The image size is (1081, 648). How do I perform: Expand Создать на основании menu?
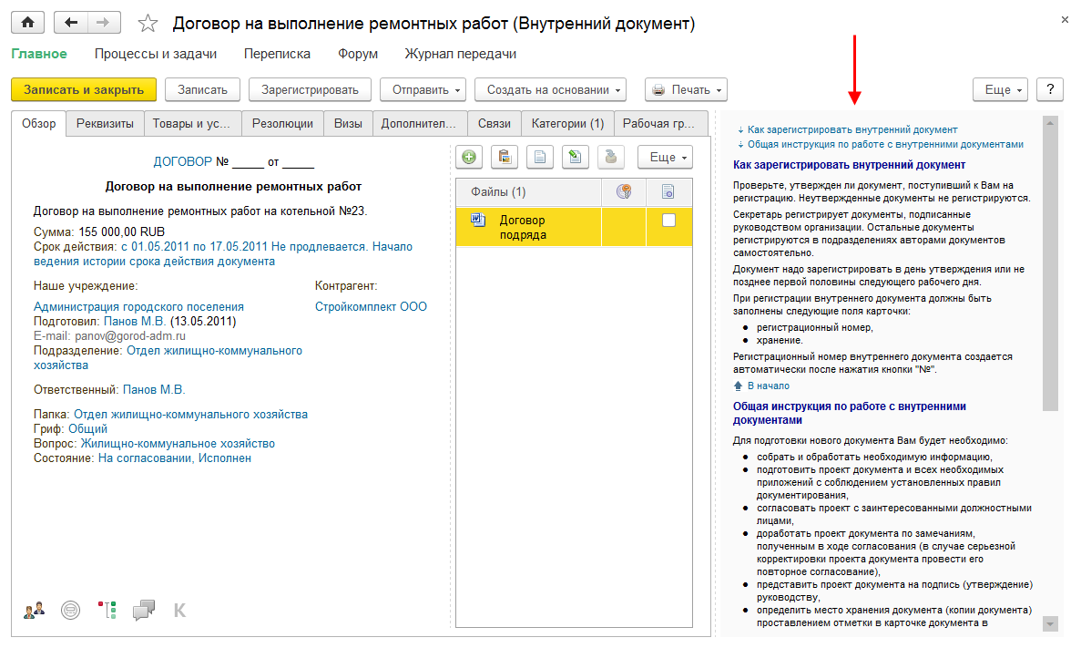(550, 89)
